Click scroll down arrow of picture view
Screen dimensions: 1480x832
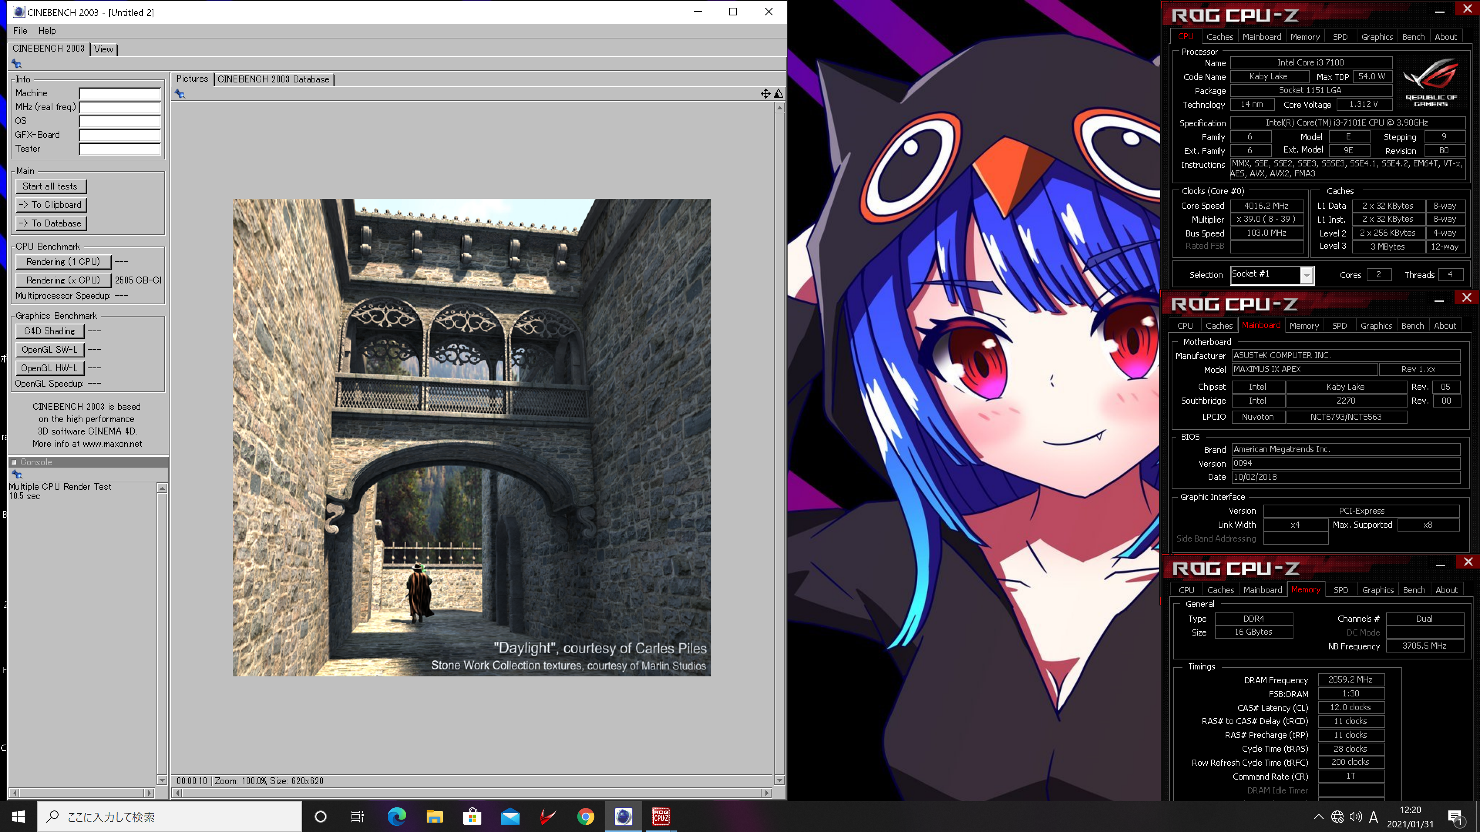point(779,780)
